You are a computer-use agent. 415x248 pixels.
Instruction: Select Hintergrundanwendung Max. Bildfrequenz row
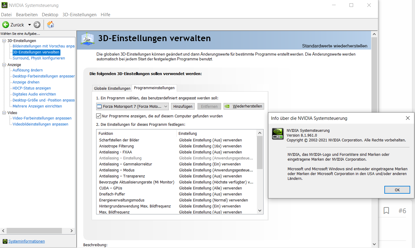click(176, 206)
